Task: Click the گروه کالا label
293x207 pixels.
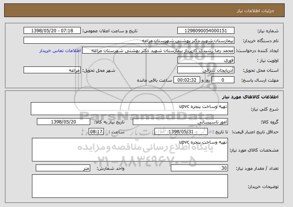Action: (x=270, y=122)
